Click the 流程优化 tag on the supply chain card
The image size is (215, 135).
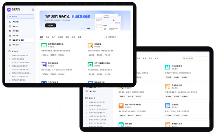coord(45,55)
